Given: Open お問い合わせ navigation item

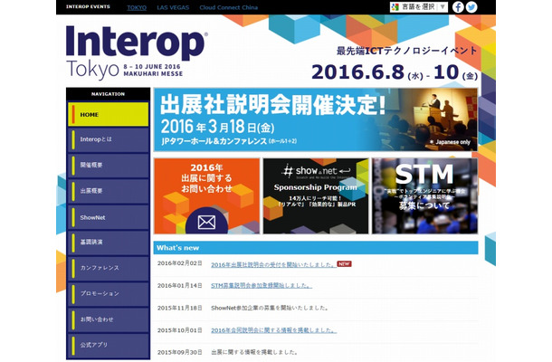Looking at the screenshot, I should (109, 319).
